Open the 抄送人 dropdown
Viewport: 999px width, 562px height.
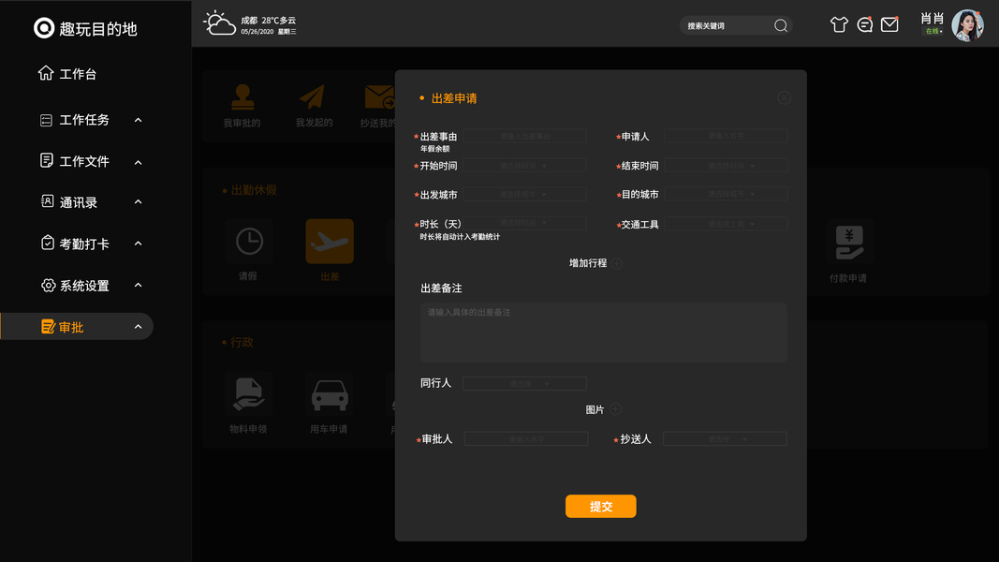coord(725,438)
